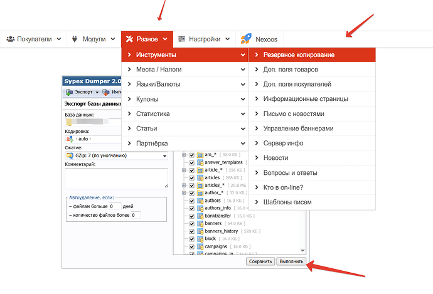Open Управление баннерами link
Image resolution: width=433 pixels, height=294 pixels.
312,129
